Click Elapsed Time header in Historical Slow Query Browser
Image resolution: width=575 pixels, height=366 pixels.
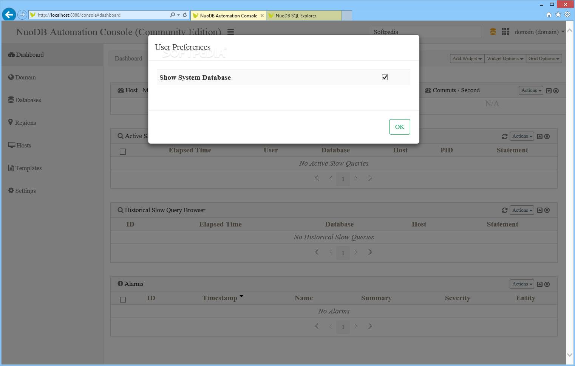221,224
